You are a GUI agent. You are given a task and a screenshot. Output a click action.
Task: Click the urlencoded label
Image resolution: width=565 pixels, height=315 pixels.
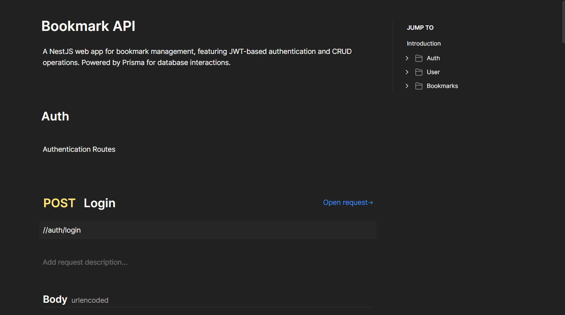click(90, 300)
